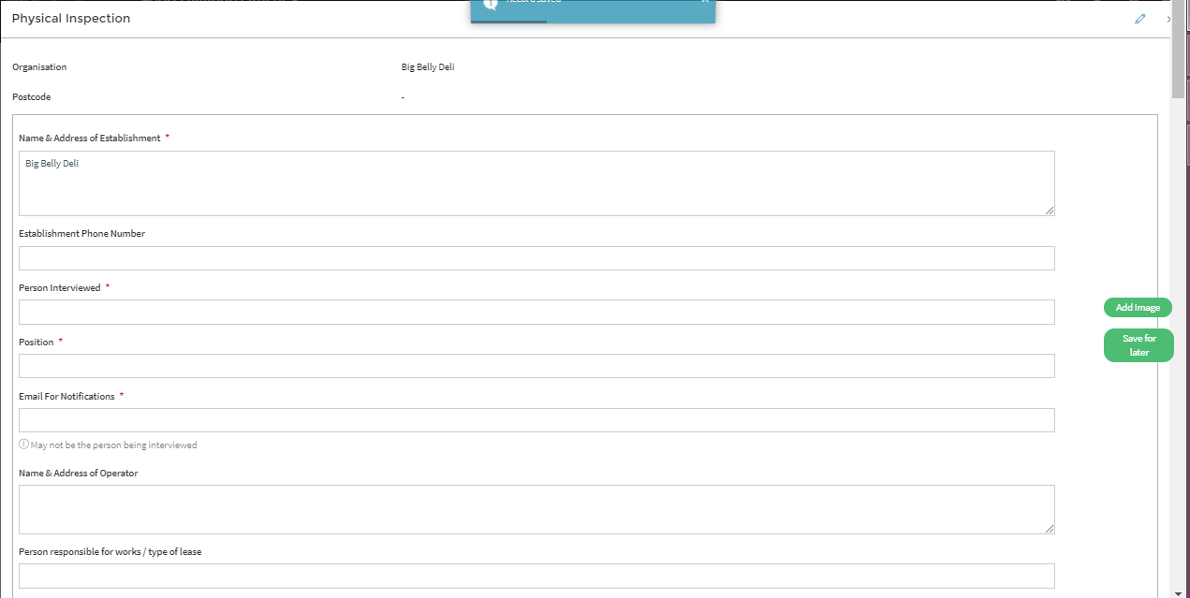Select the Person Interviewed input box
The width and height of the screenshot is (1190, 598).
click(x=536, y=313)
